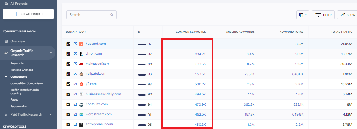
Task: Open the Filter button
Action: pos(323,15)
